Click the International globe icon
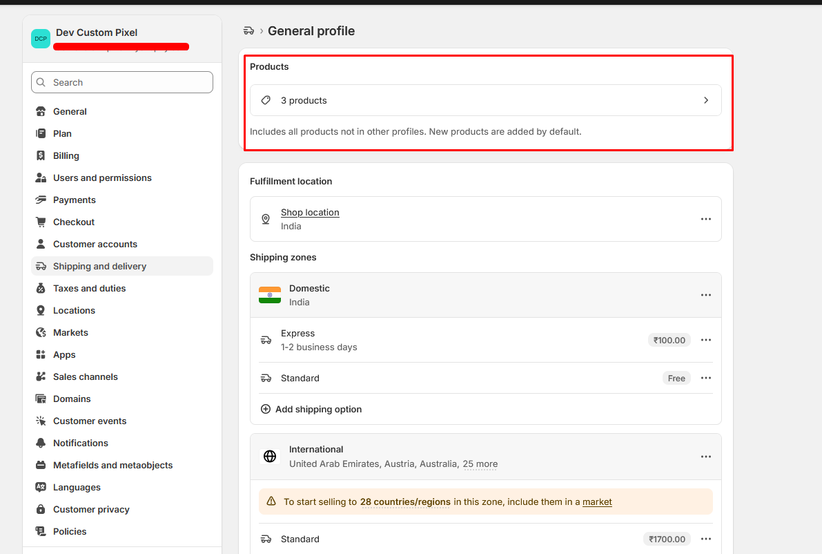822x554 pixels. [x=270, y=457]
